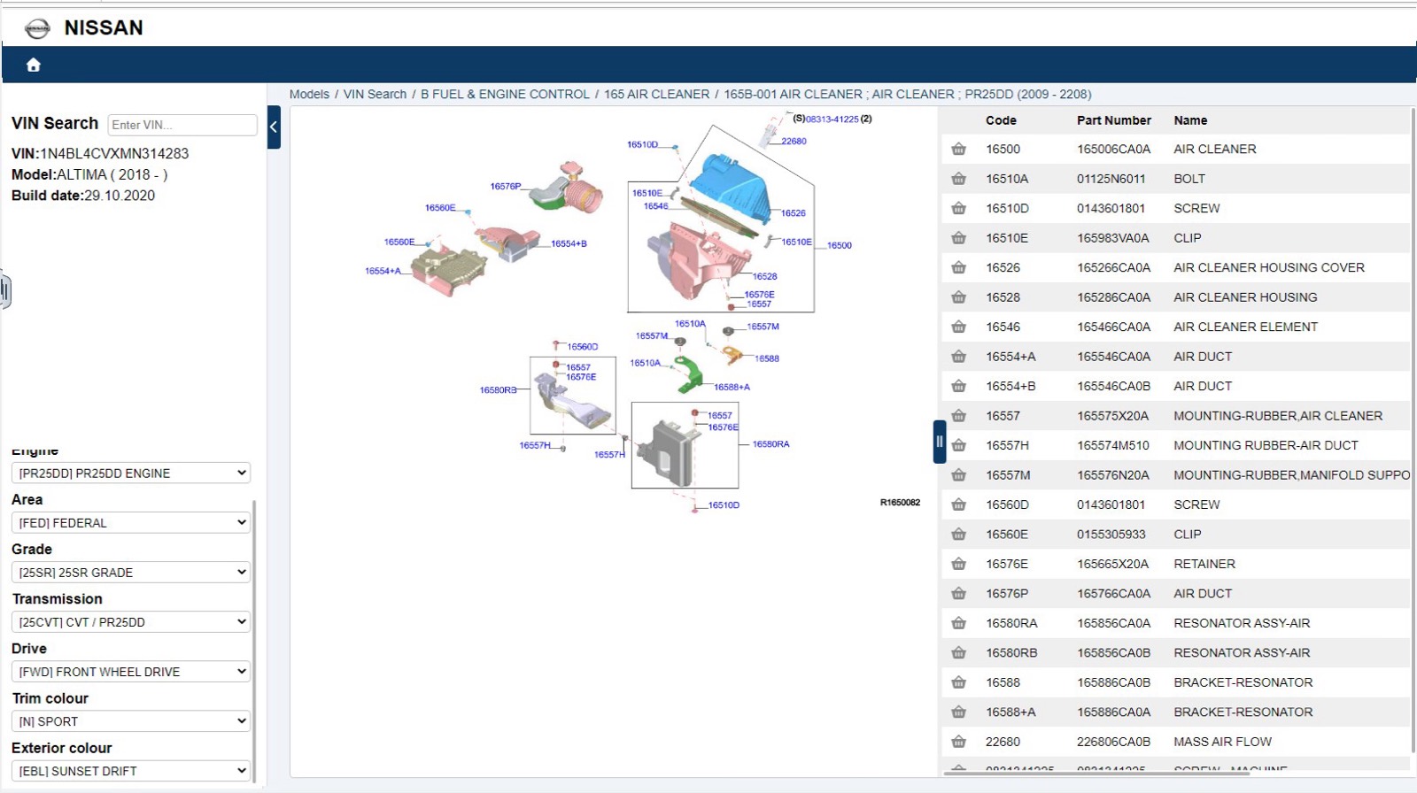1417x793 pixels.
Task: Click part number 226806CA0B
Action: (x=1114, y=743)
